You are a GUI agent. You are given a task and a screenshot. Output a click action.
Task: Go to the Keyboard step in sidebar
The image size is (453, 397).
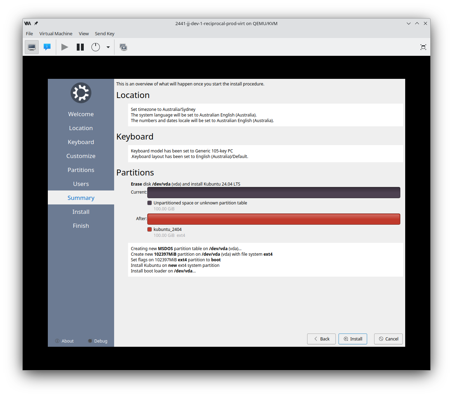(x=81, y=142)
